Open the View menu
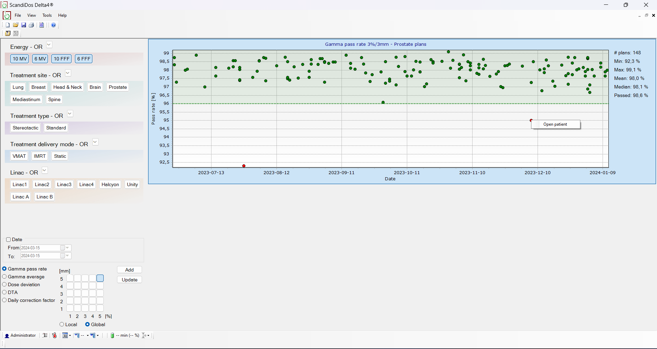 (31, 15)
